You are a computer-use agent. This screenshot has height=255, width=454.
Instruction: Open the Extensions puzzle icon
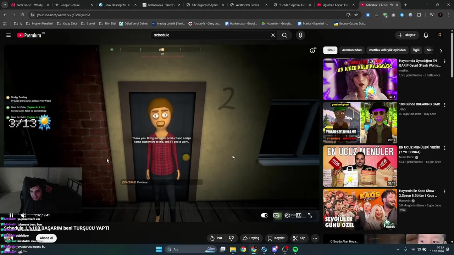coord(419,15)
